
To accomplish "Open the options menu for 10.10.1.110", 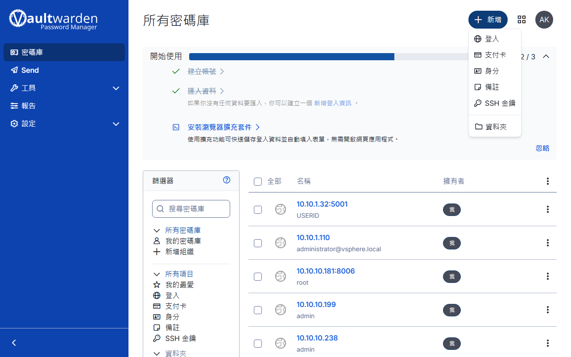I will pyautogui.click(x=548, y=243).
